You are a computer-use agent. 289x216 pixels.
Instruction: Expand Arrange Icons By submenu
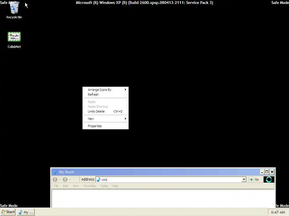(106, 90)
